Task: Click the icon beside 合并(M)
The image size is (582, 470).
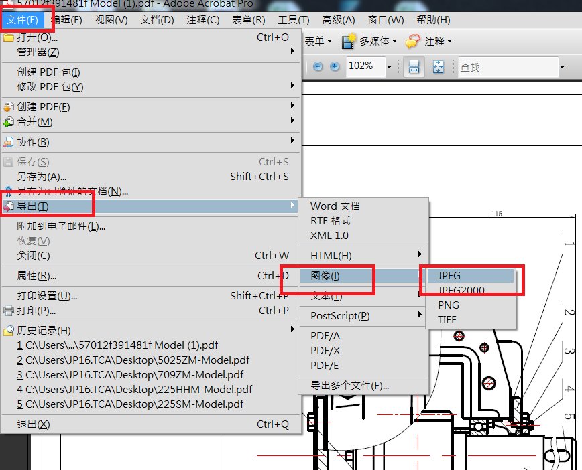Action: click(9, 122)
